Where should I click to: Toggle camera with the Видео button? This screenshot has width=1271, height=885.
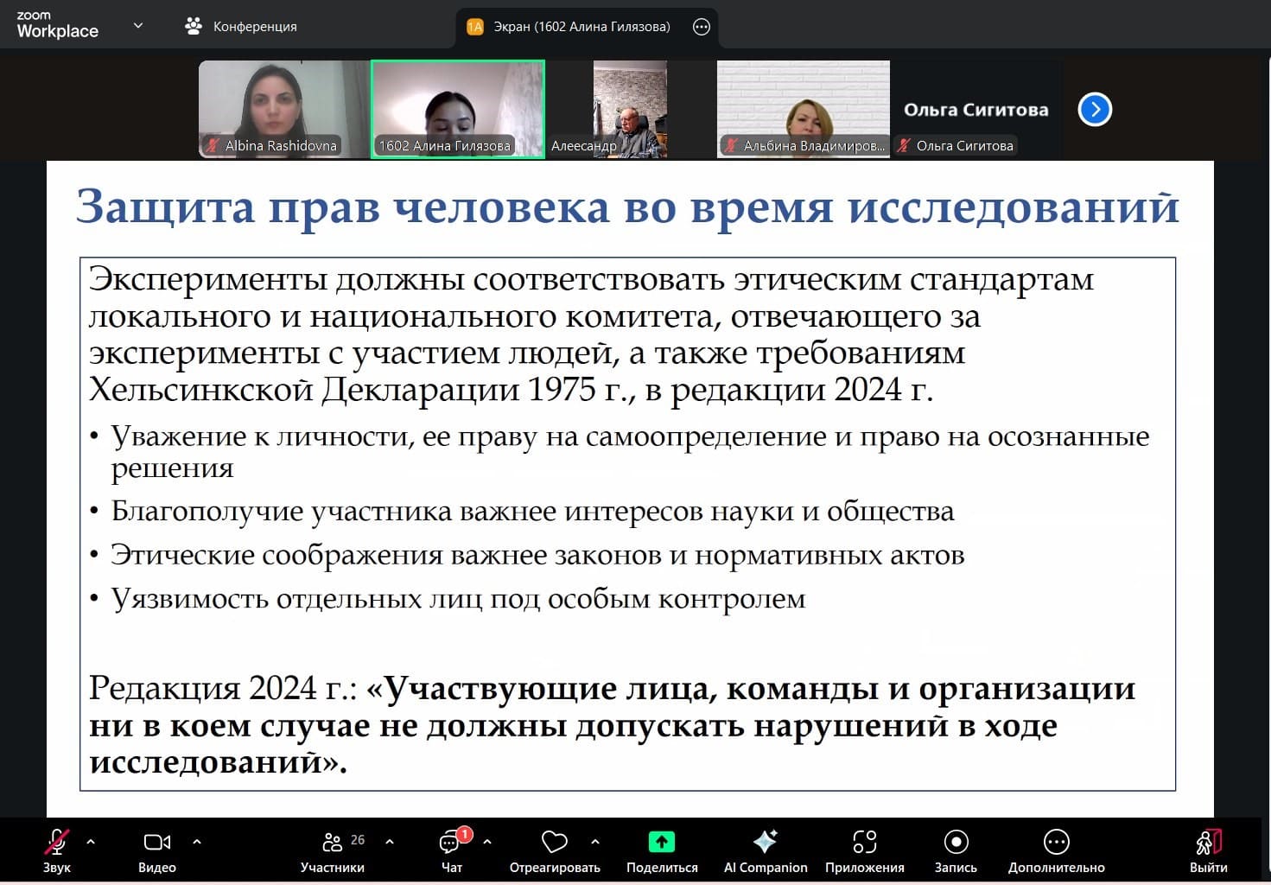click(156, 842)
